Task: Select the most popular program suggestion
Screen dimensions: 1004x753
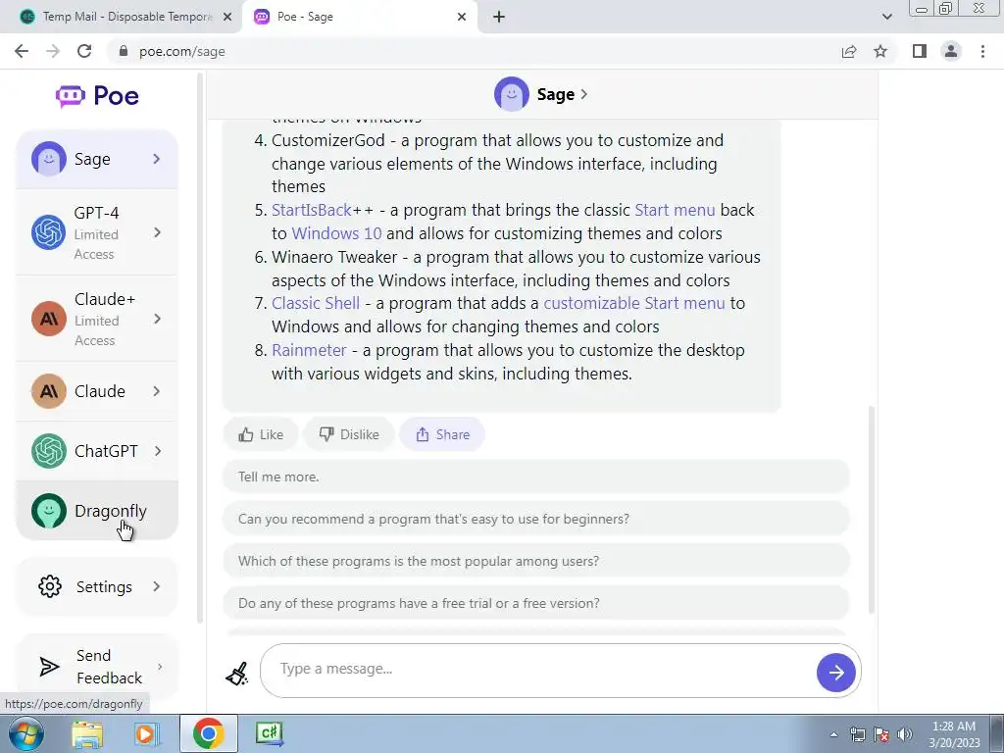Action: click(x=536, y=561)
